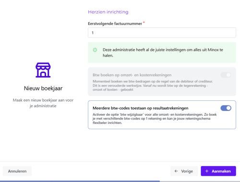Click the Nieuw boekjaar title text
Image resolution: width=240 pixels, height=182 pixels.
coord(43,88)
